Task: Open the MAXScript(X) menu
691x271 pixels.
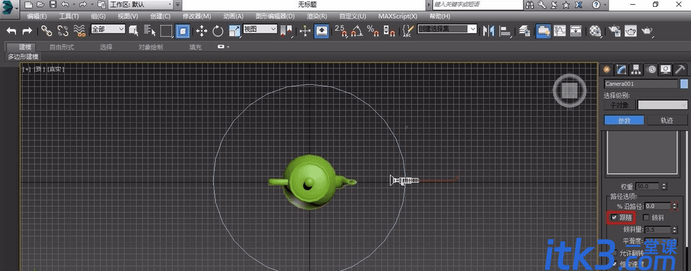Action: [x=398, y=17]
